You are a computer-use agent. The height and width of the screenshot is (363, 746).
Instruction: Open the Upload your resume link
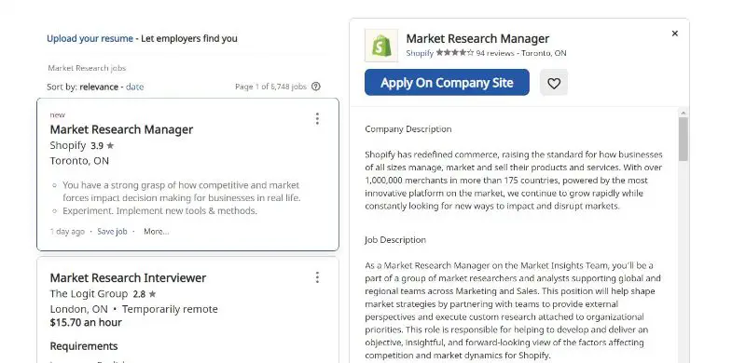coord(90,38)
